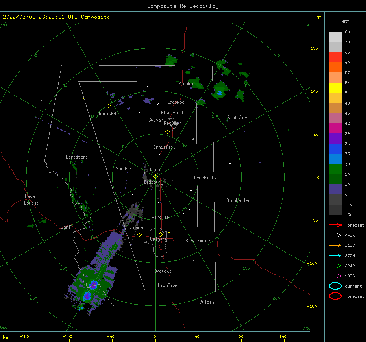Click the yellow V marker right of Calgary diamond

169,233
